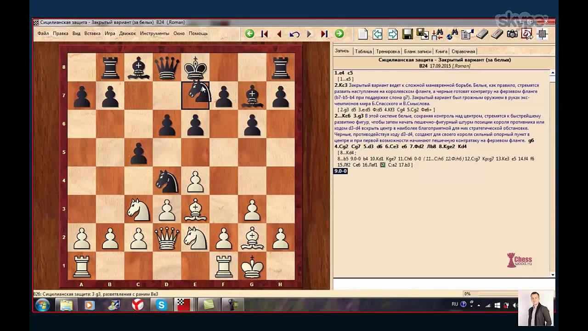Screen dimensions: 588x331
Task: Click the notation panel scroll-down arrow
Action: click(x=553, y=275)
